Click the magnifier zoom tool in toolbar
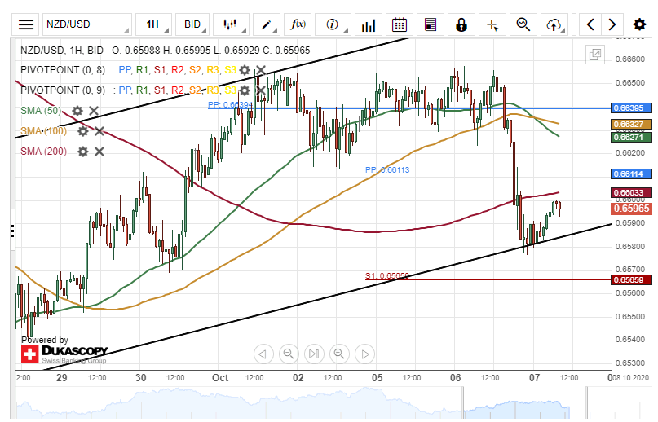The width and height of the screenshot is (658, 422). pos(523,24)
